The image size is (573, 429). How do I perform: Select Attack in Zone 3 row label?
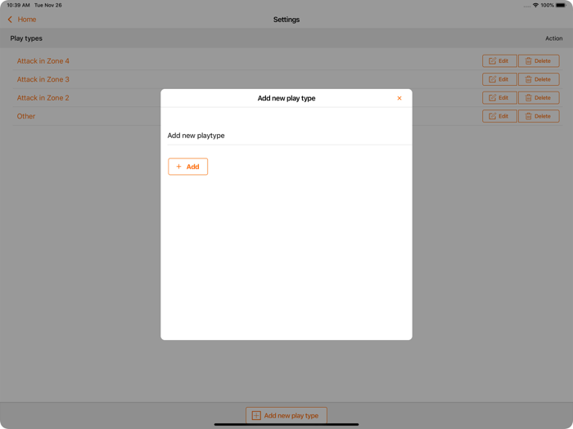[43, 79]
